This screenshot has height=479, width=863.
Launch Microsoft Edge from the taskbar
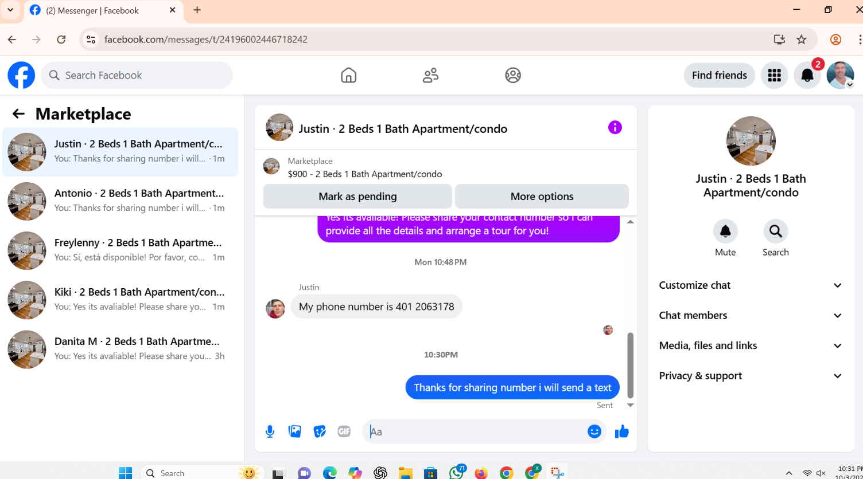(x=329, y=473)
